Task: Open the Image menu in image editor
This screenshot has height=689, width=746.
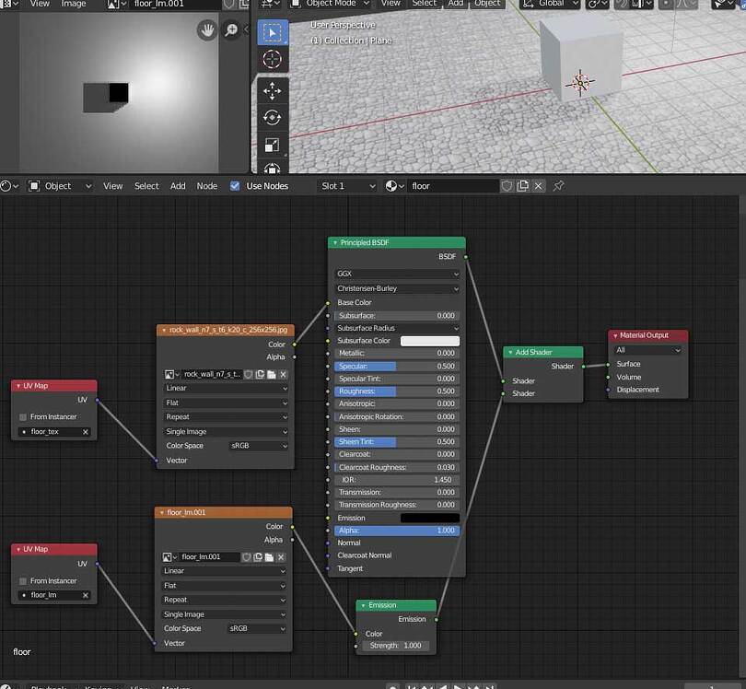Action: 74,4
